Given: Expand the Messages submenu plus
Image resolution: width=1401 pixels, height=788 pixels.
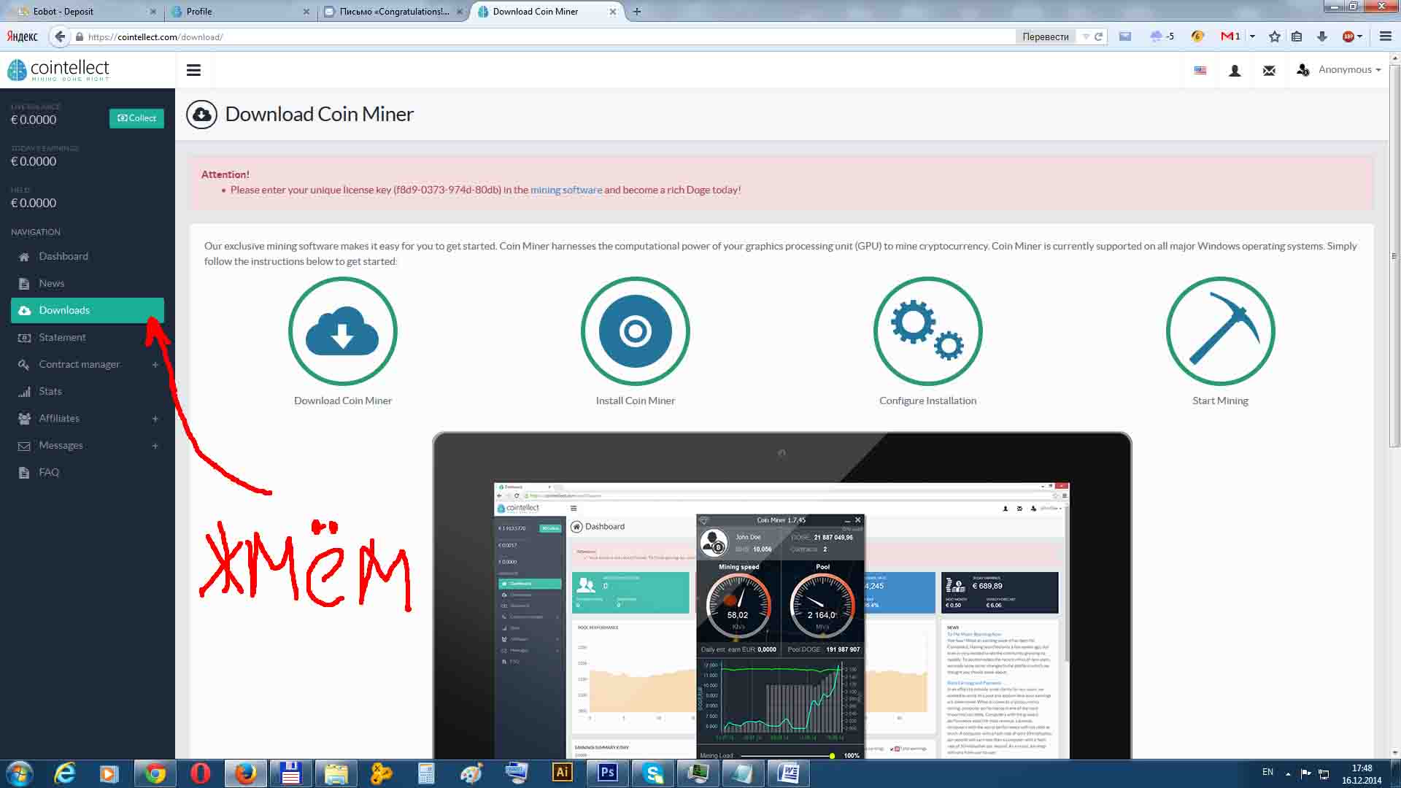Looking at the screenshot, I should point(155,446).
